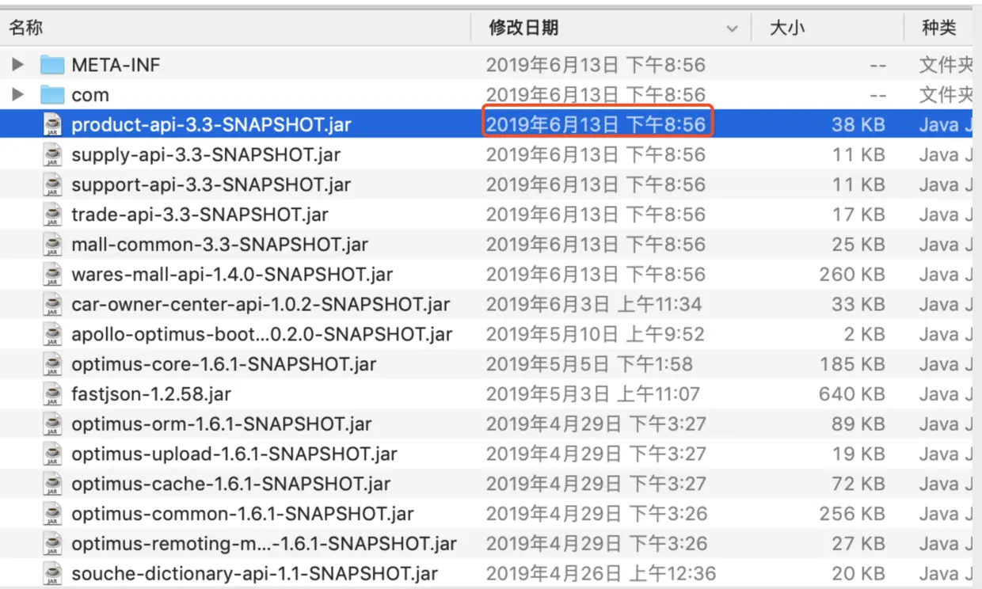The image size is (982, 589).
Task: Click the com folder icon
Action: 52,94
